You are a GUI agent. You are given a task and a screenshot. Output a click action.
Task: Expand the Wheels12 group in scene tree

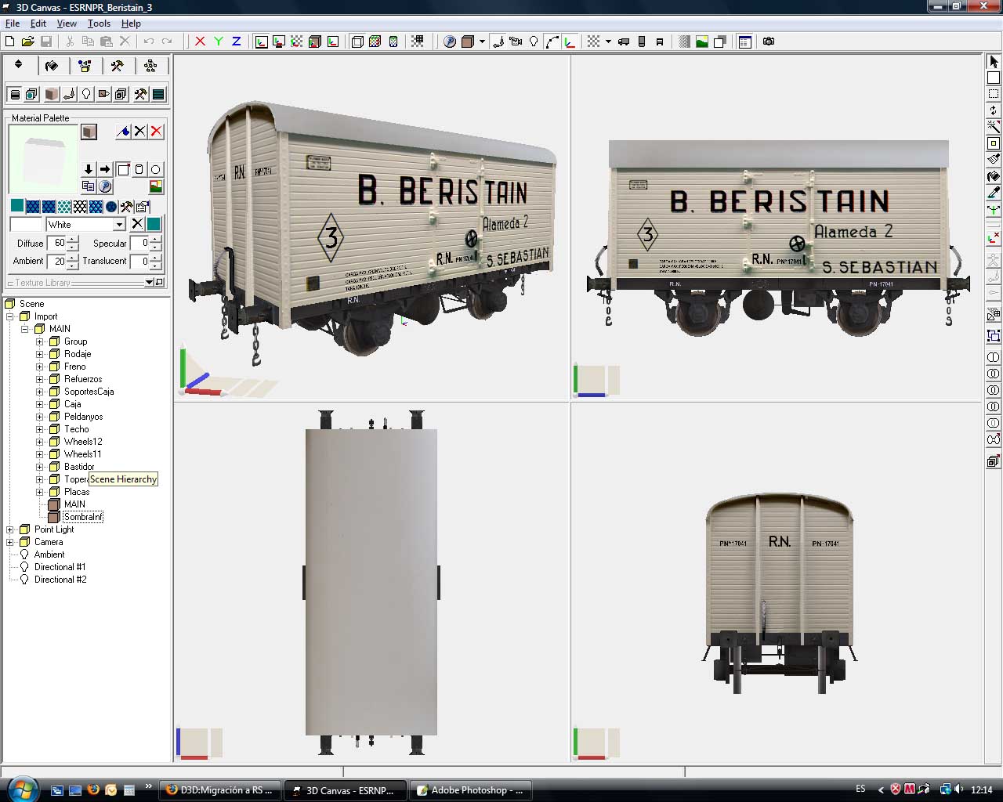[39, 442]
